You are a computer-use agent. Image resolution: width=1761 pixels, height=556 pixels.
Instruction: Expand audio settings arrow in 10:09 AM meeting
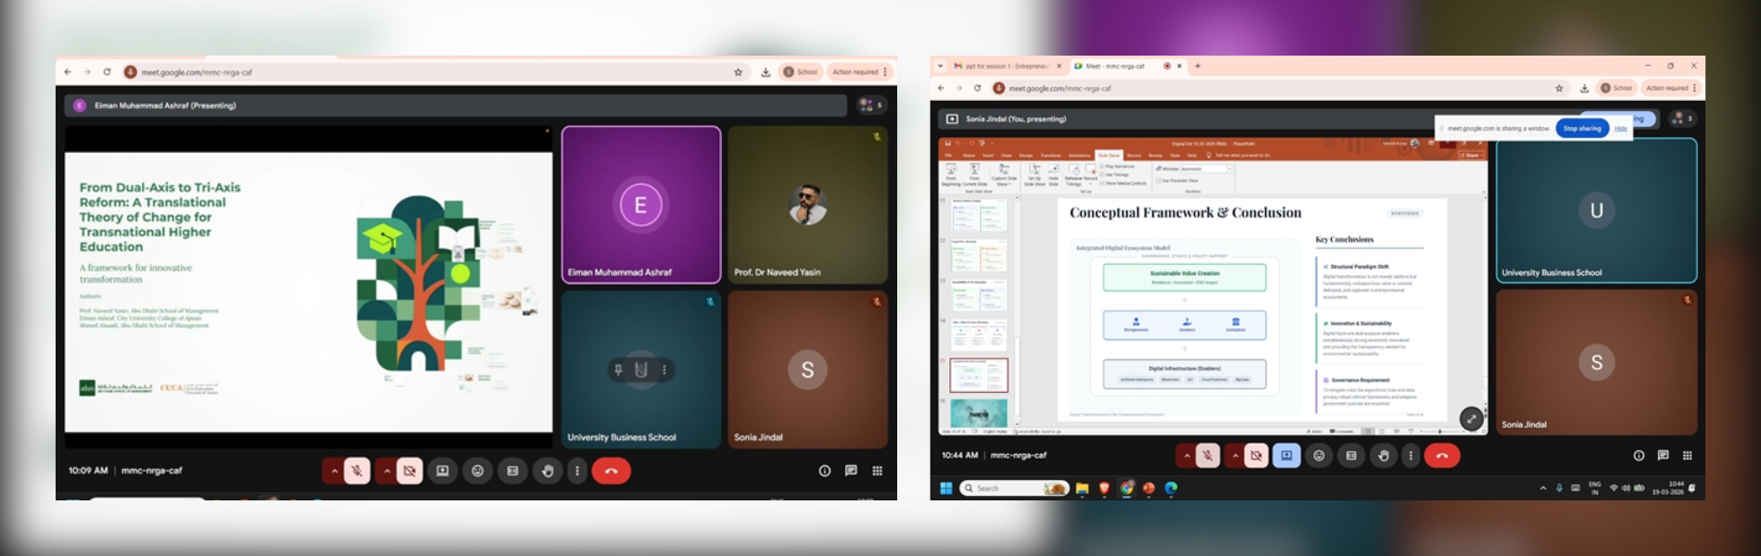(x=335, y=471)
